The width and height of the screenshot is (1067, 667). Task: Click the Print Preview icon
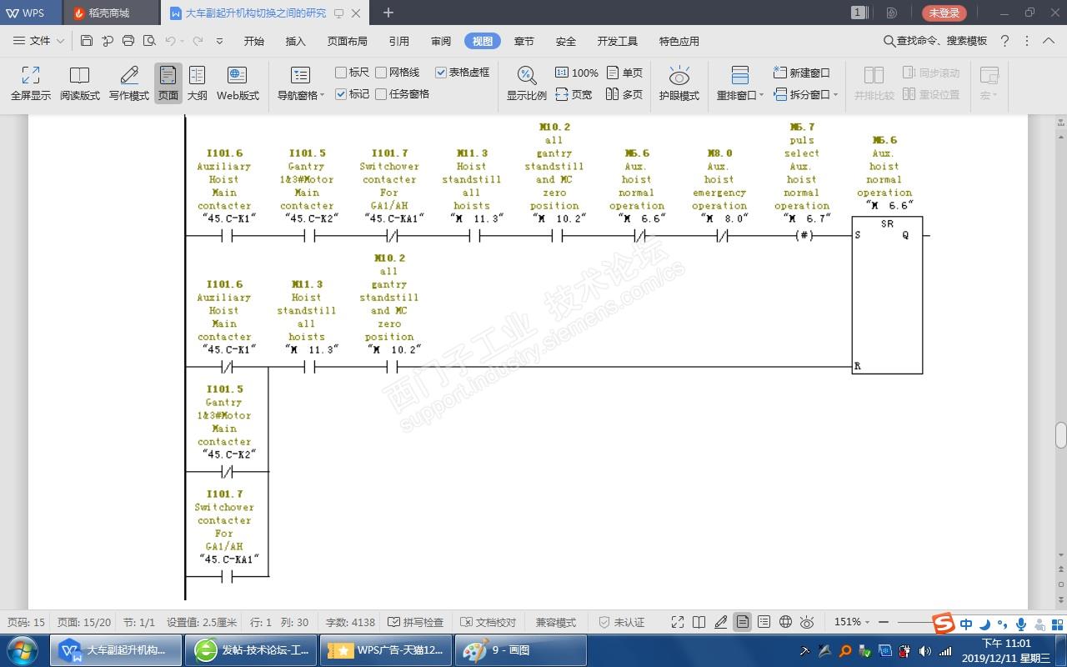[149, 41]
